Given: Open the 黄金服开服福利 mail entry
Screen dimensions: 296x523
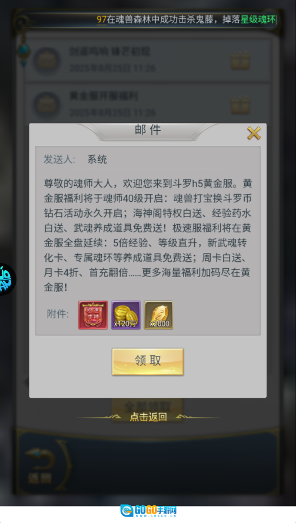Looking at the screenshot, I should [147, 105].
